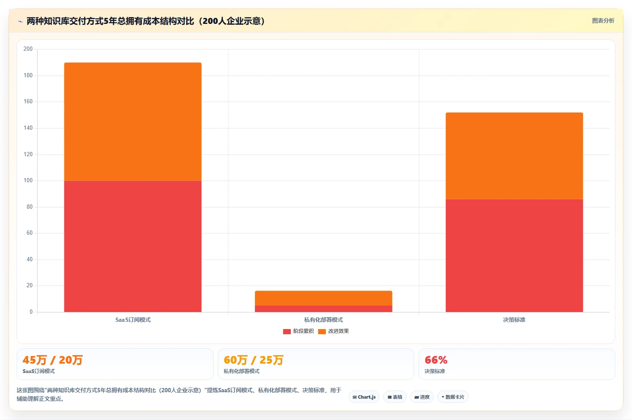Click the 60万 / 25万 stat value
This screenshot has height=420, width=632.
[254, 360]
